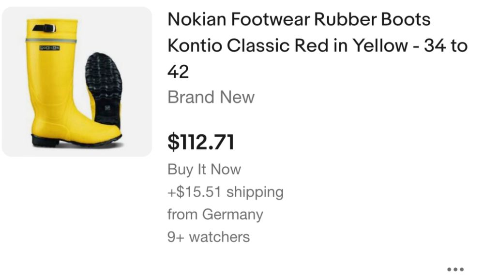Viewport: 484px width, 275px height.
Task: Click 'Kontio Classic Red in Yellow' title line
Action: coord(288,46)
